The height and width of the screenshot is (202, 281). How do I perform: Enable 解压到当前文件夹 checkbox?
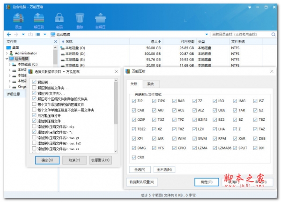point(34,88)
